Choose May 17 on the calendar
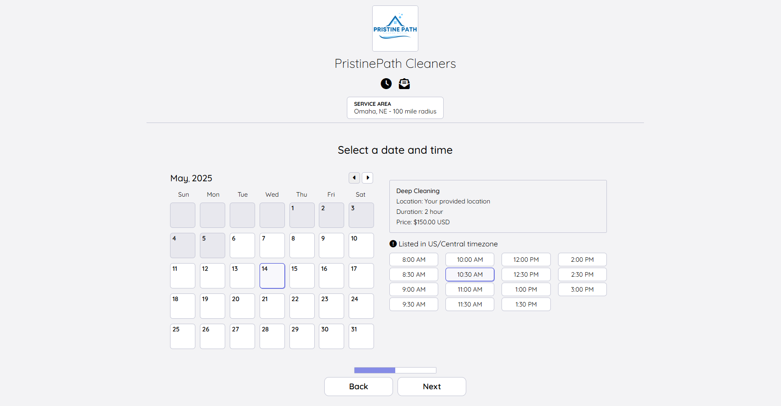This screenshot has width=781, height=406. pyautogui.click(x=361, y=276)
